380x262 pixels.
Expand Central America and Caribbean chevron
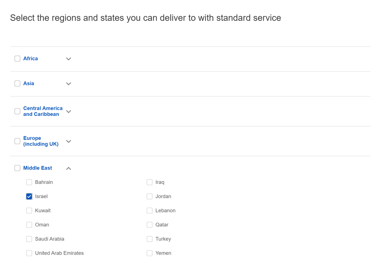[69, 111]
